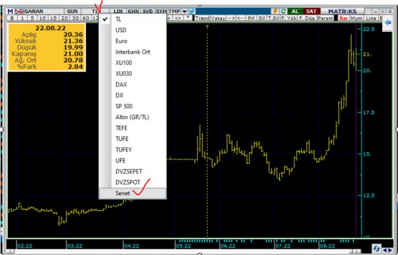Select the Trend drawing tool
Image resolution: width=398 pixels, height=255 pixels.
[x=202, y=18]
